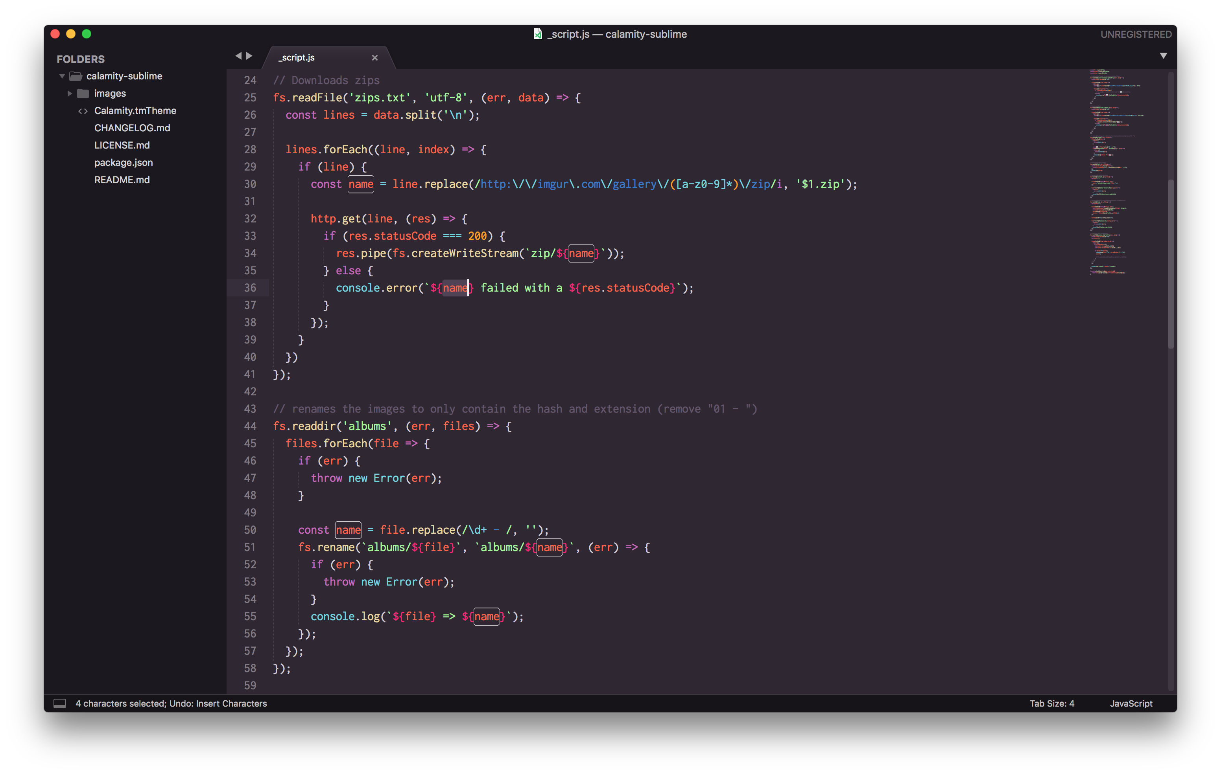This screenshot has width=1221, height=775.
Task: Open the tab list dropdown arrow
Action: click(1163, 56)
